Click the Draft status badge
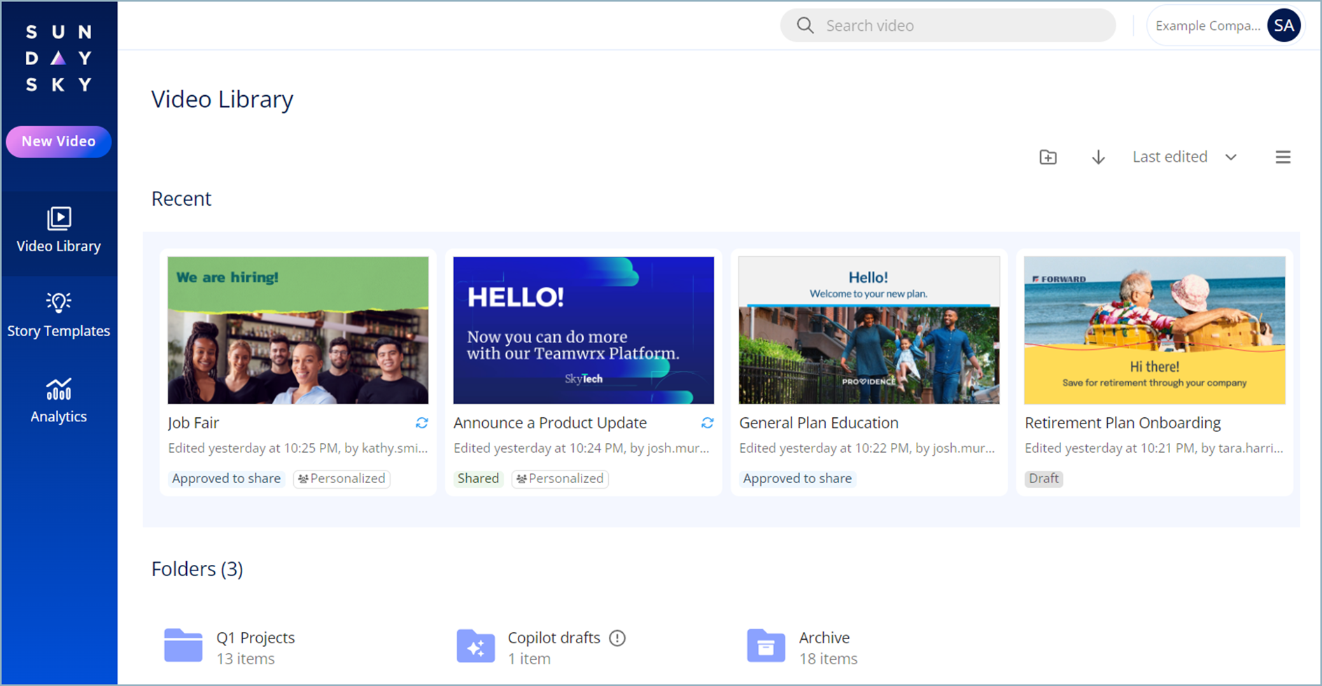Image resolution: width=1322 pixels, height=686 pixels. click(x=1043, y=479)
